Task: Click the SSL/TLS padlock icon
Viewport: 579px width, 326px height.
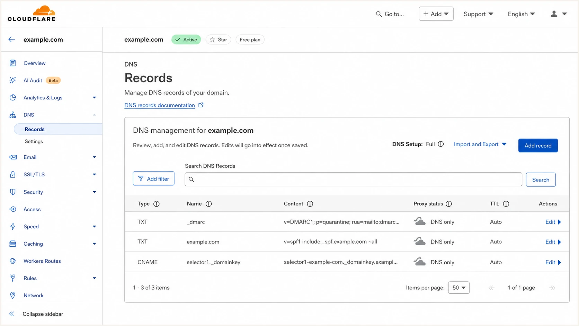Action: click(13, 174)
